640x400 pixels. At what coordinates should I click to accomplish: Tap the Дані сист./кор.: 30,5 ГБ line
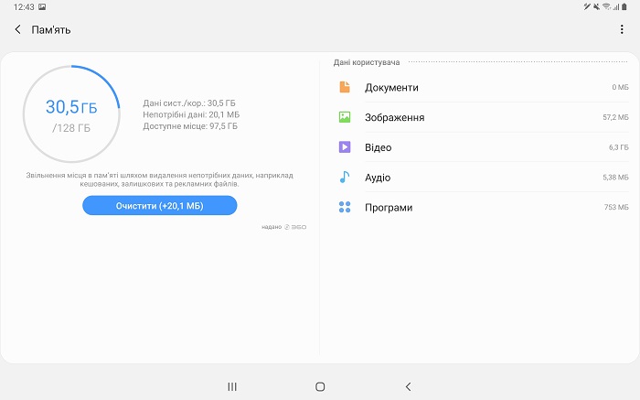tap(189, 103)
